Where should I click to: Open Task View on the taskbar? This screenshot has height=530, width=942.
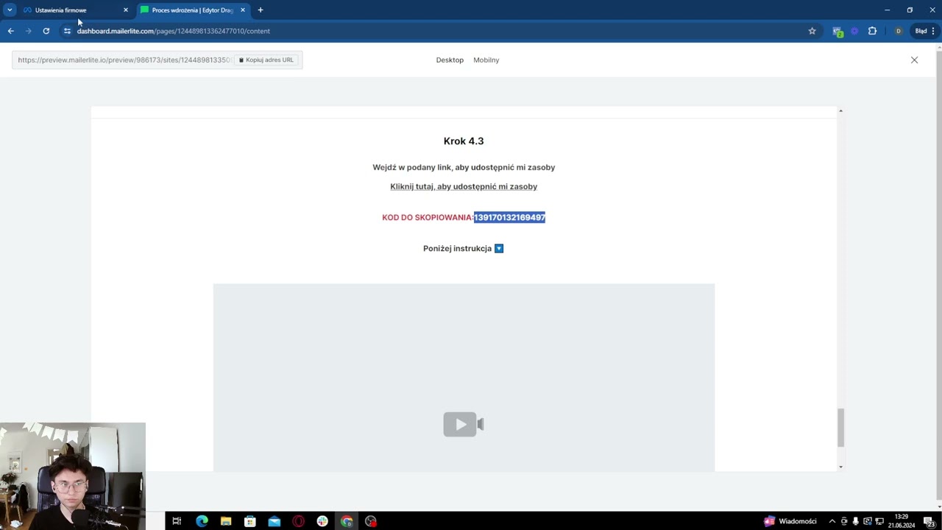coord(177,521)
